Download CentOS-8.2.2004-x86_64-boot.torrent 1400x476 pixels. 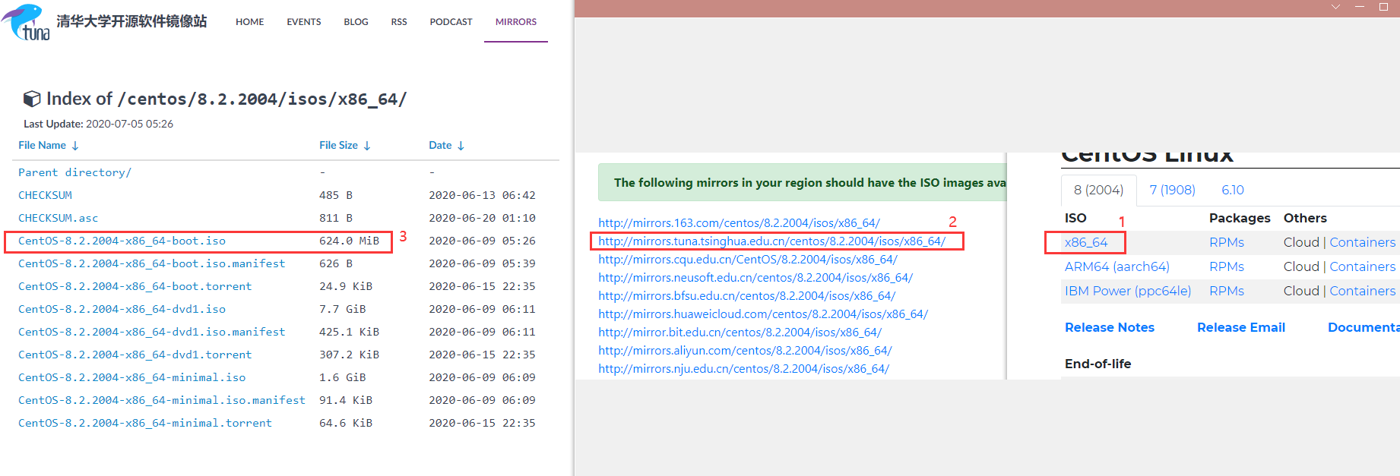135,286
